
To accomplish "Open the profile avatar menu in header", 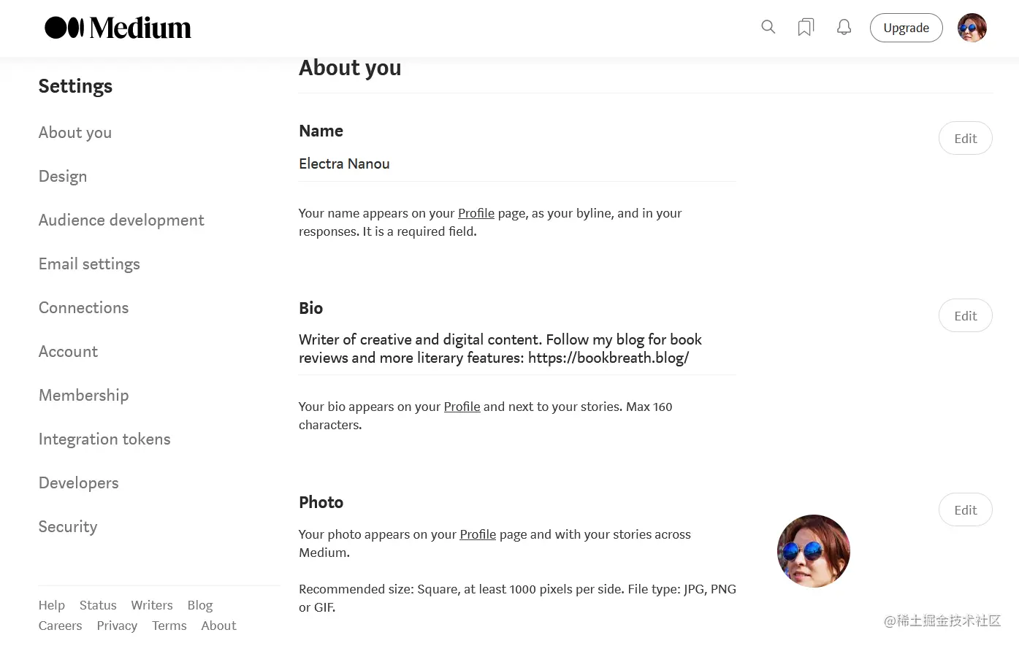I will [972, 28].
